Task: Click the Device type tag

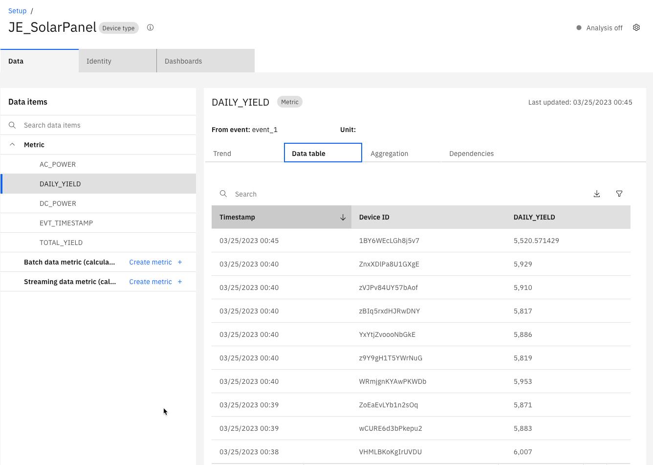Action: click(x=118, y=28)
